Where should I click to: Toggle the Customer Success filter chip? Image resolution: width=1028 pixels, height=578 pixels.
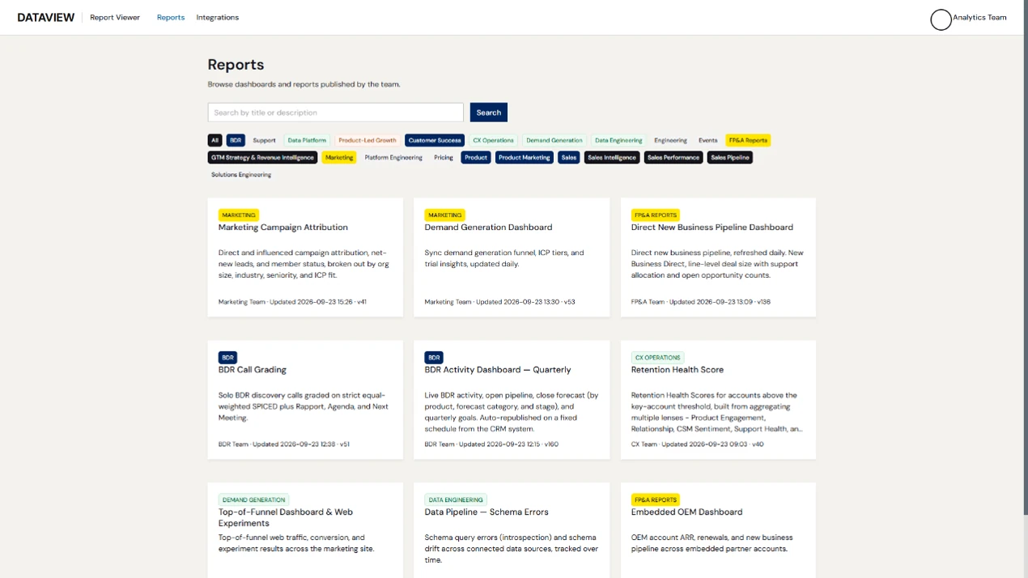click(x=435, y=140)
